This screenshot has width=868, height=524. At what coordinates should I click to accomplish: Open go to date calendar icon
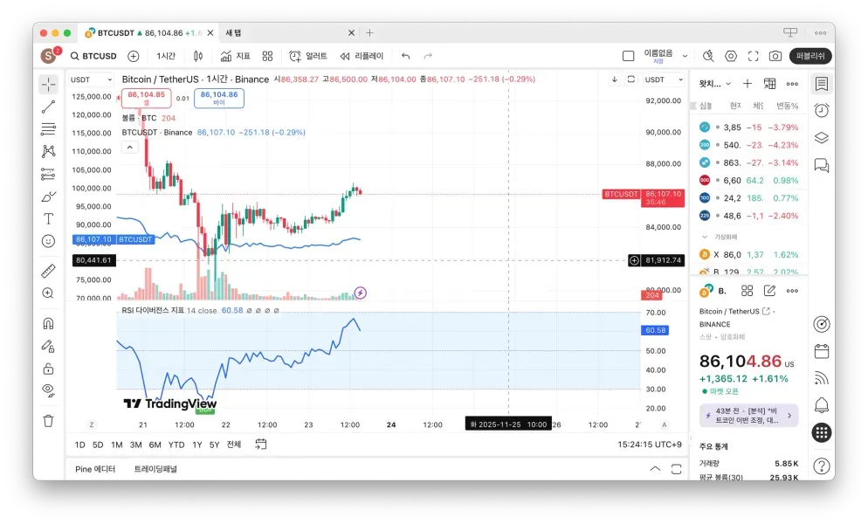[x=261, y=445]
